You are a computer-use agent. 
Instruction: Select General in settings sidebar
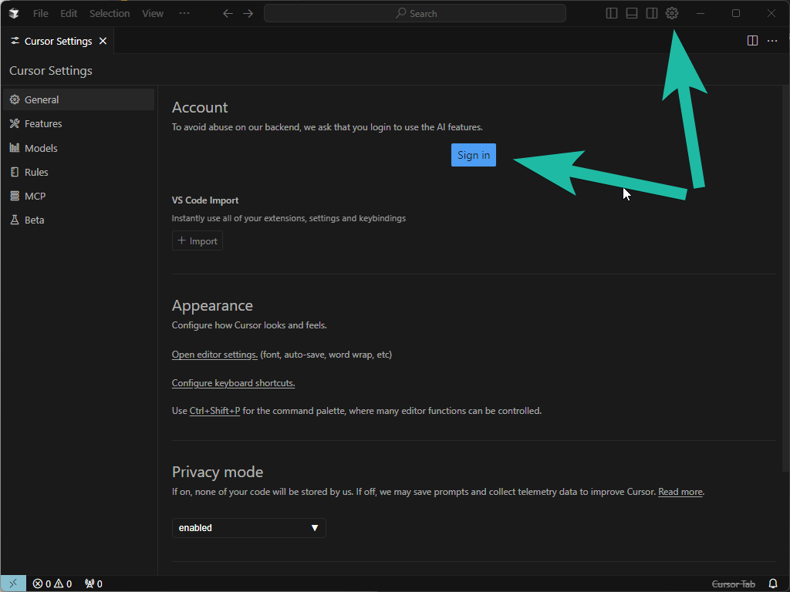pyautogui.click(x=79, y=99)
